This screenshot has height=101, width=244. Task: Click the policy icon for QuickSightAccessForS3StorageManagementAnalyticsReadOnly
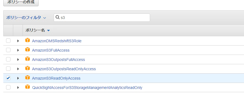click(28, 87)
